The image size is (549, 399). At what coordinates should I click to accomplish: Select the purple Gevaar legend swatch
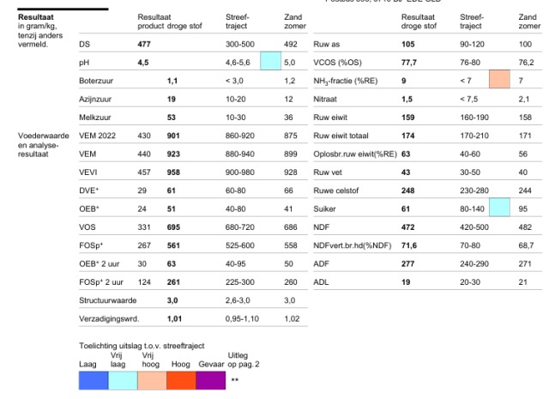click(211, 380)
